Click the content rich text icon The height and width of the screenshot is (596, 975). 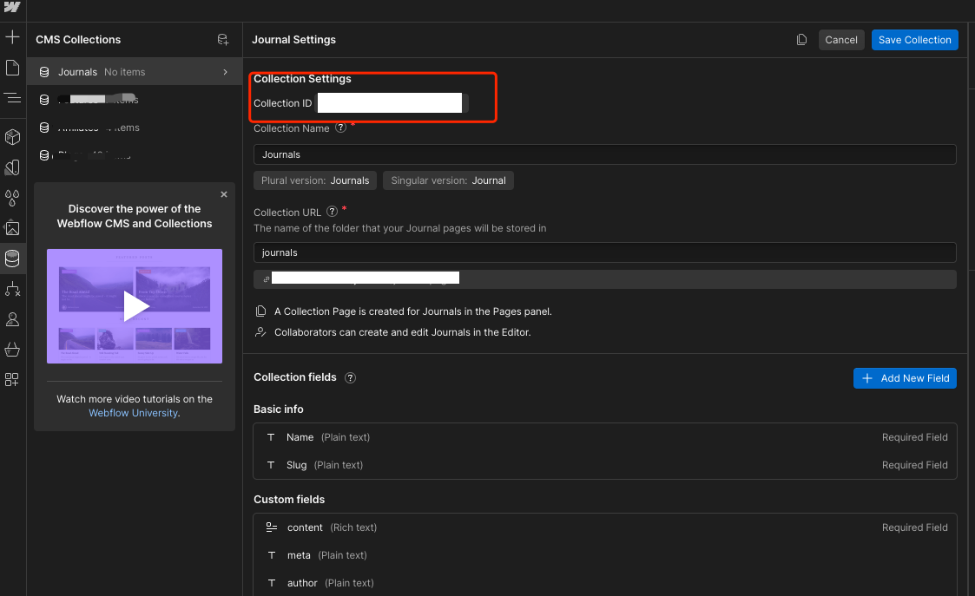[x=271, y=527]
